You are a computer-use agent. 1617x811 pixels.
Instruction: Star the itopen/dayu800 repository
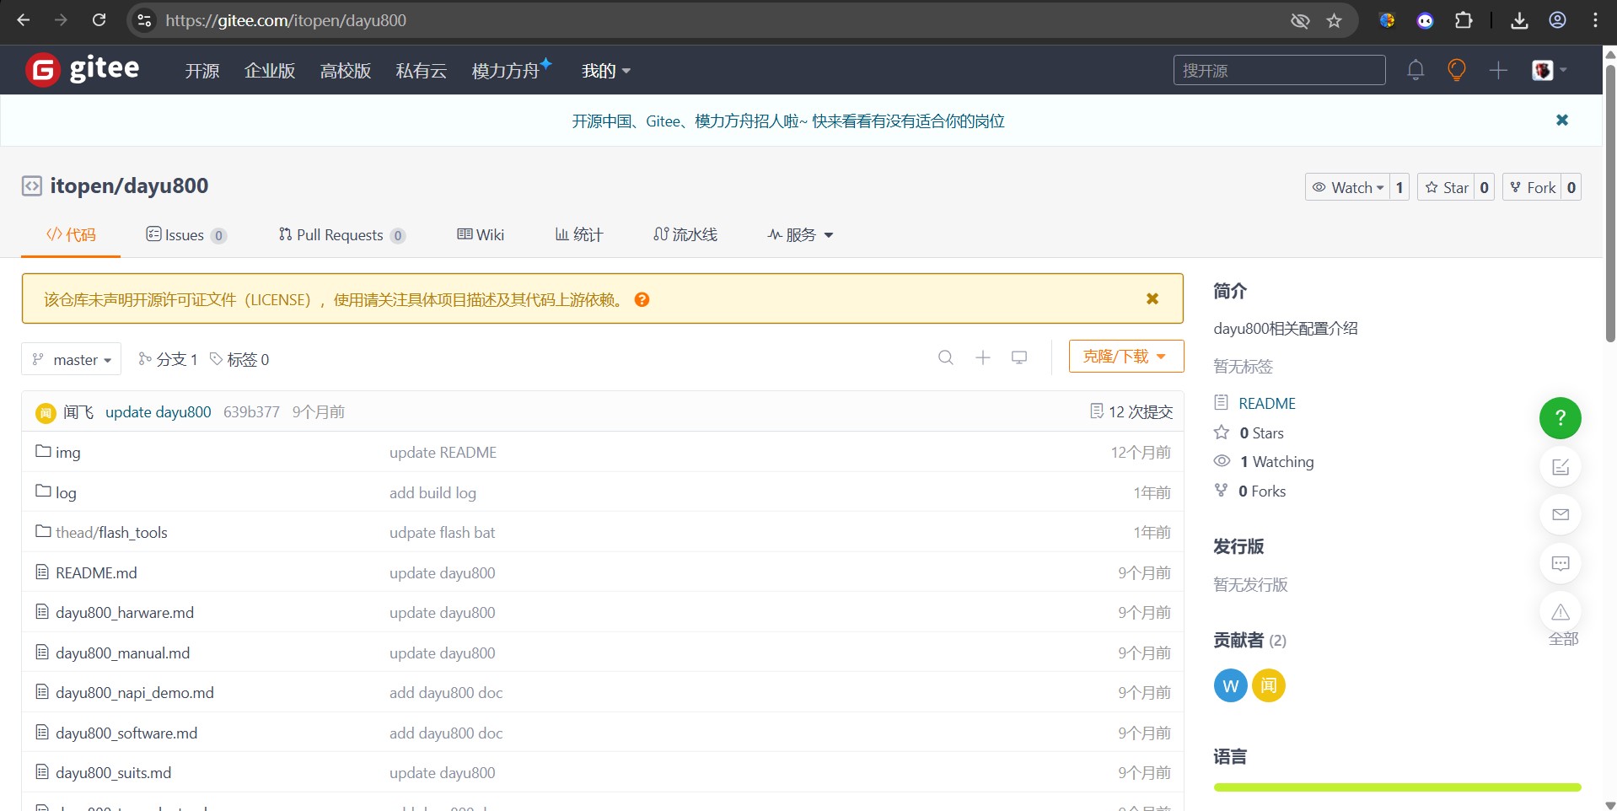click(1447, 188)
